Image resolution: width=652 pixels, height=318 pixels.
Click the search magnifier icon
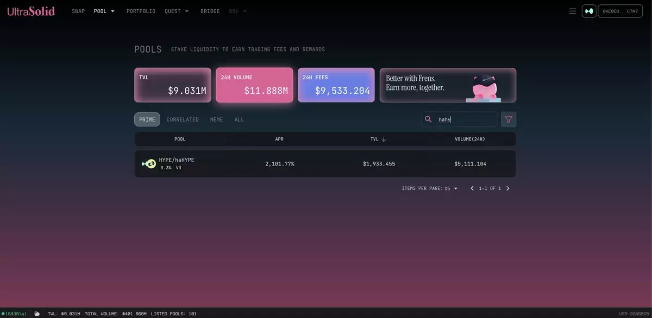[x=428, y=119]
